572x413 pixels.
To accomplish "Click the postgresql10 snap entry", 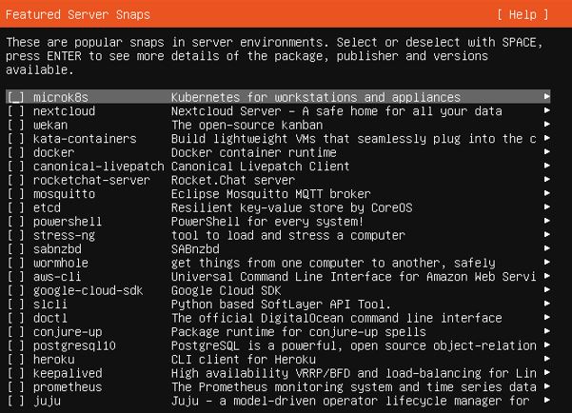I will pos(278,345).
